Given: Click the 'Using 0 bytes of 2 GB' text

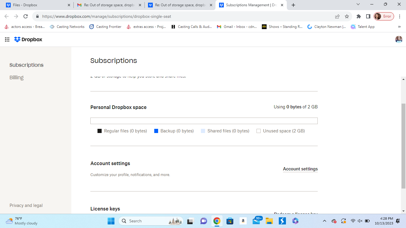Looking at the screenshot, I should tap(296, 107).
